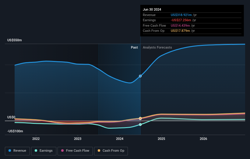Click the -US$100m y-axis label

coord(15,131)
